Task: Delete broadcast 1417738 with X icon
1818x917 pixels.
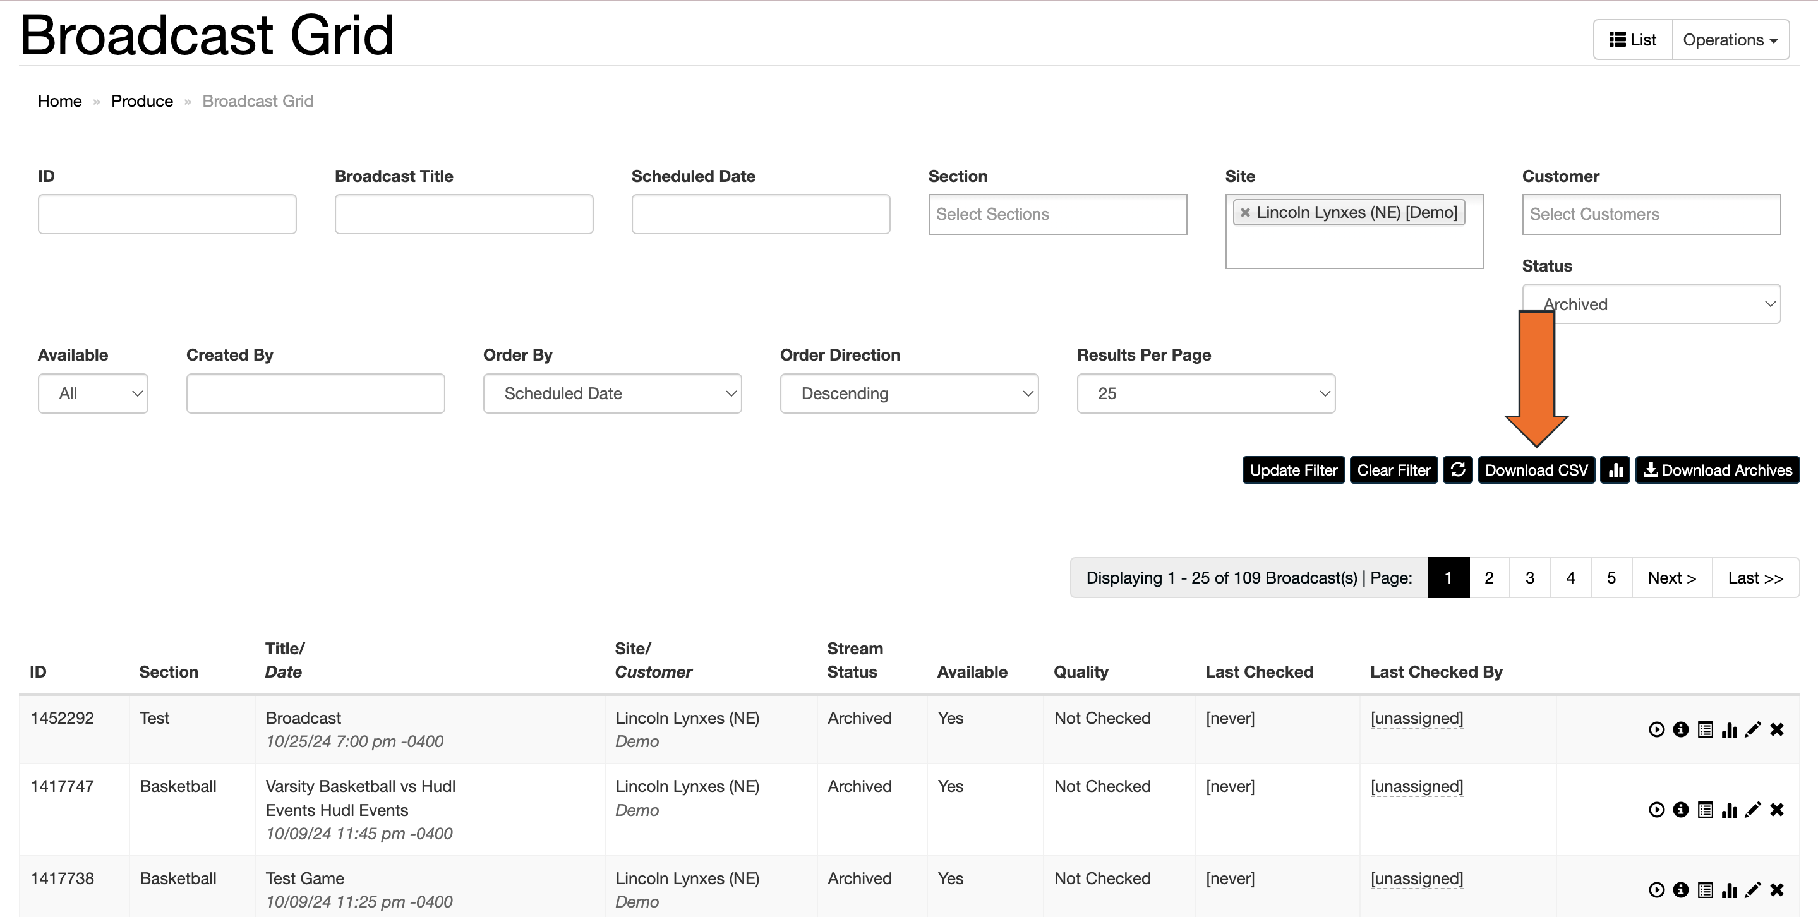Action: 1777,890
